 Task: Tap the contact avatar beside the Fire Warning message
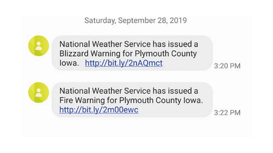pos(38,92)
